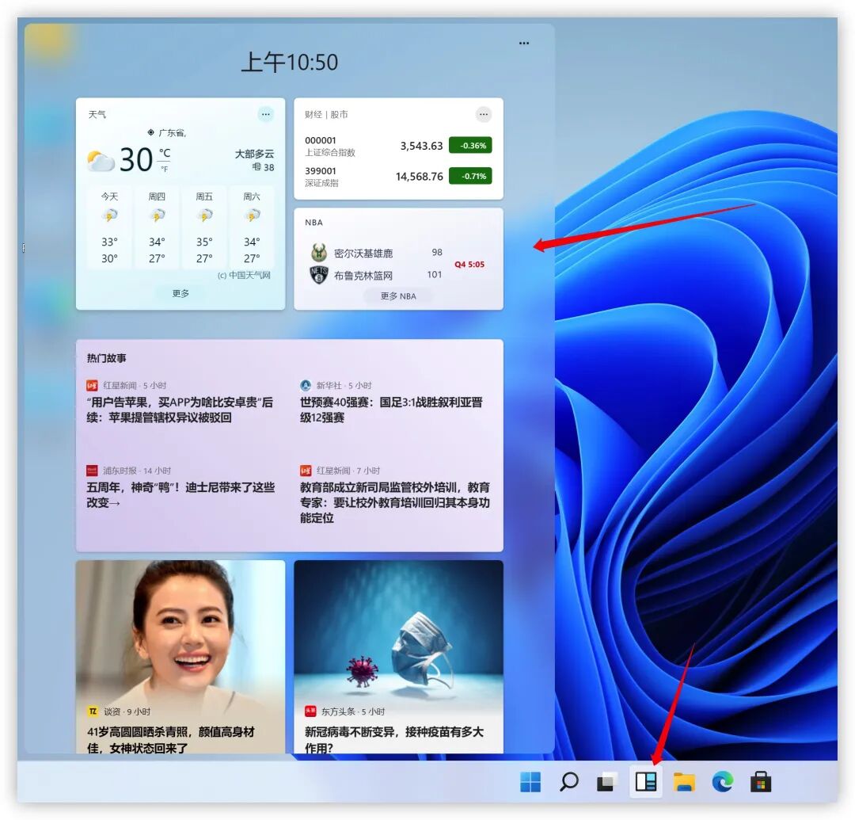The image size is (855, 820).
Task: Open Microsoft Store from the taskbar
Action: tap(761, 782)
